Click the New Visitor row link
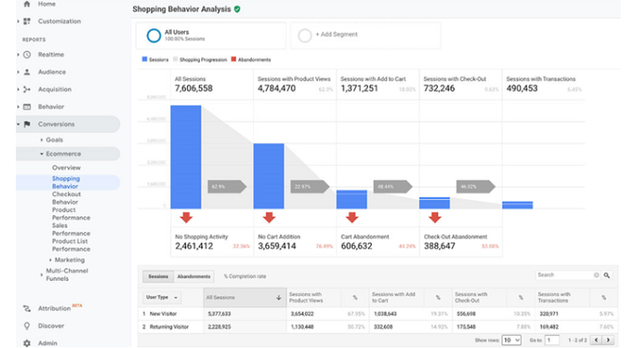The width and height of the screenshot is (639, 348). pyautogui.click(x=163, y=314)
